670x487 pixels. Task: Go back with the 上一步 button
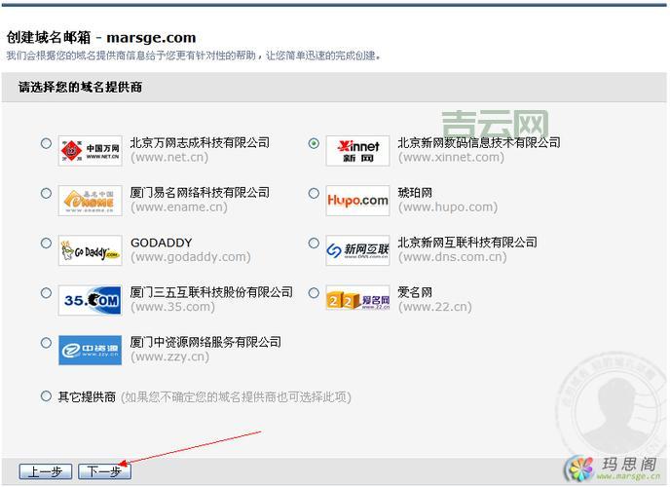(46, 471)
